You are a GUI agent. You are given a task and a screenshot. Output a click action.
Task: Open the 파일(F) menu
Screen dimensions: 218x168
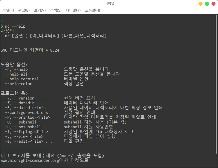[x=8, y=10]
